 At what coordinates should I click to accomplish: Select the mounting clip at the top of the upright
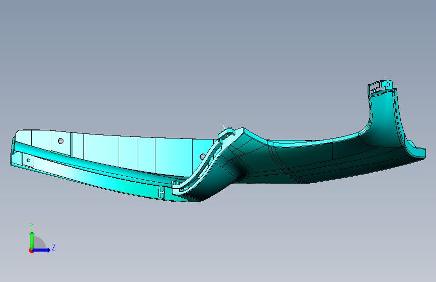pos(380,87)
